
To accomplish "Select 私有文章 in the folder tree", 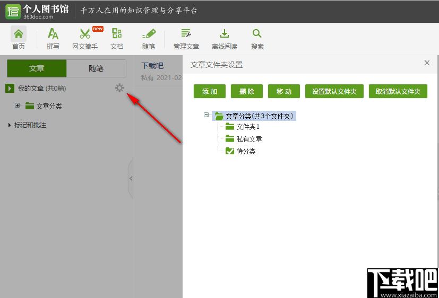I will point(249,139).
